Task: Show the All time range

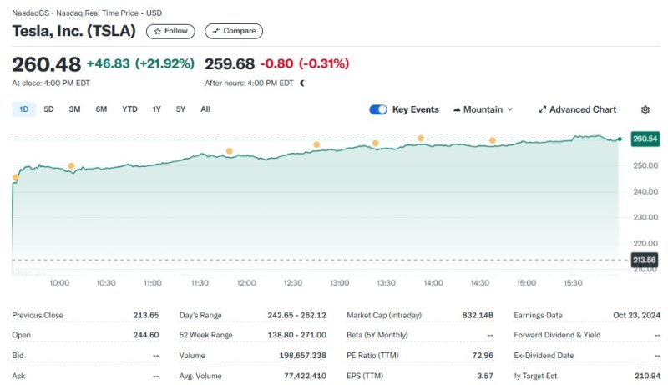Action: tap(205, 109)
